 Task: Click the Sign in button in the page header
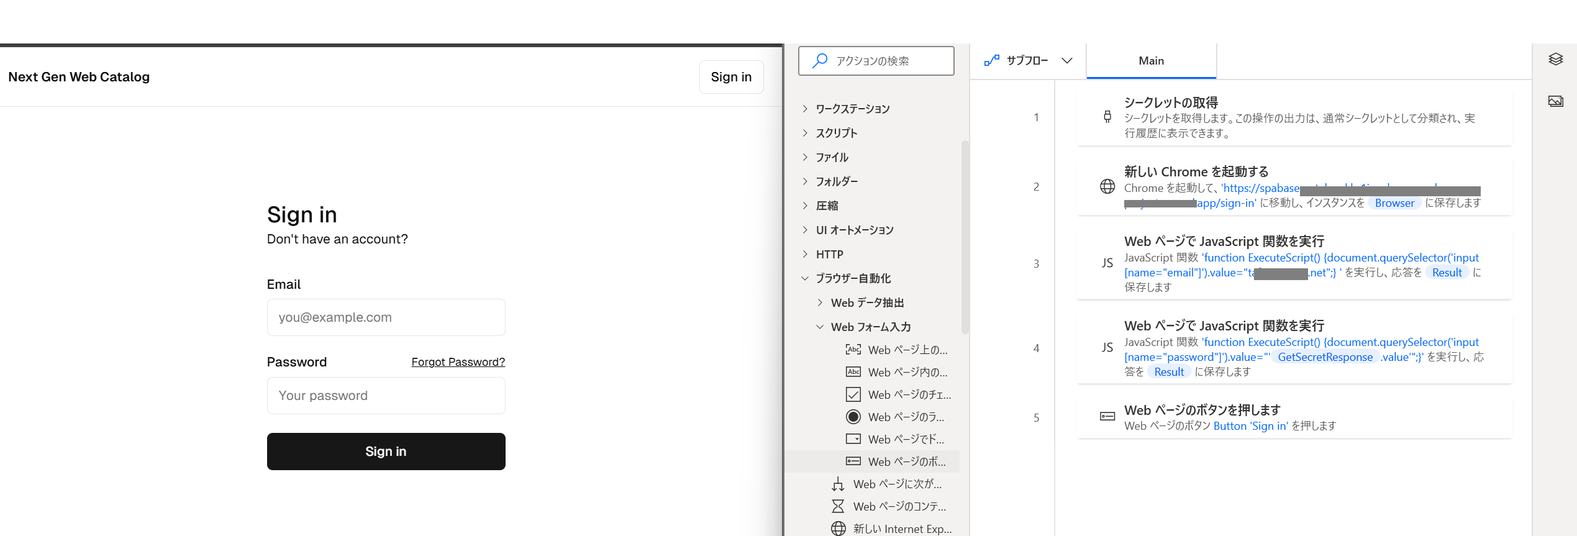pyautogui.click(x=731, y=77)
